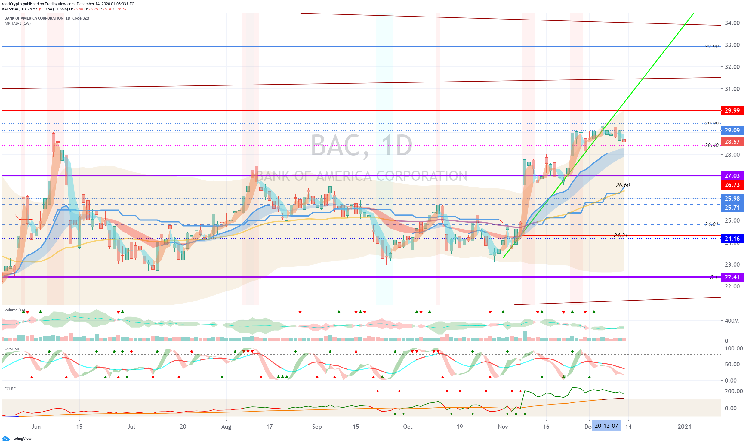Select the 24.31 line annotation

coord(621,235)
